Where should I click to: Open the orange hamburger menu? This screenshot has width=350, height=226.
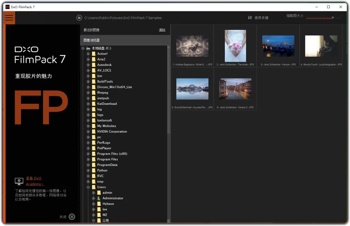9,18
